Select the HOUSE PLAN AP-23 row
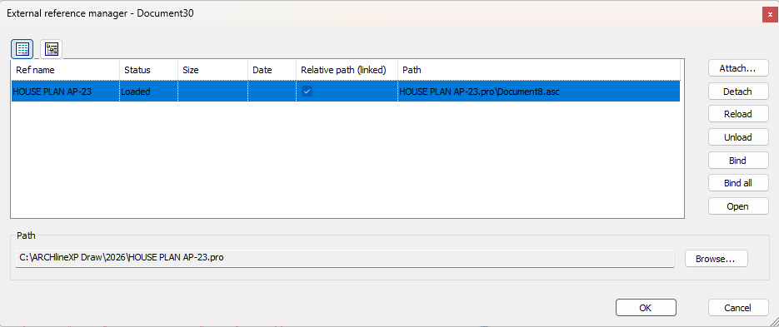 click(345, 92)
